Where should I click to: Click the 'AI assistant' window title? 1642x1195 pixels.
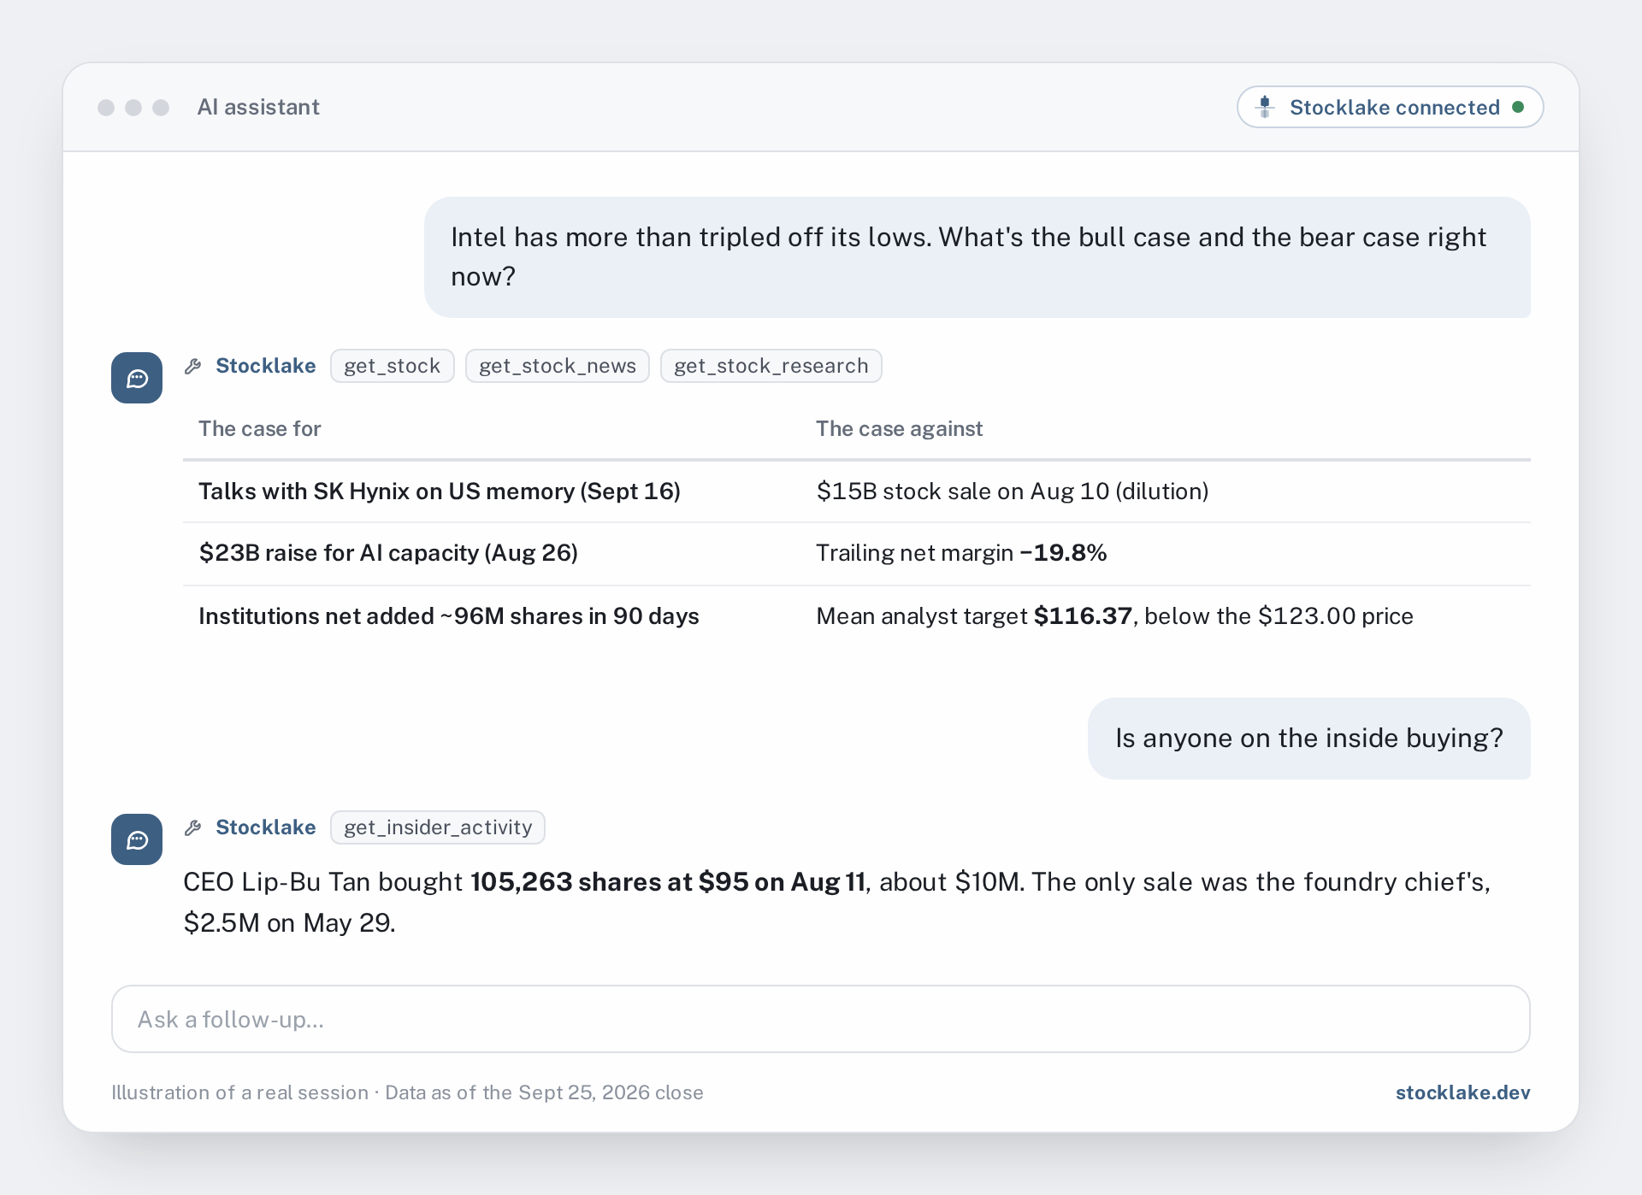pos(258,107)
